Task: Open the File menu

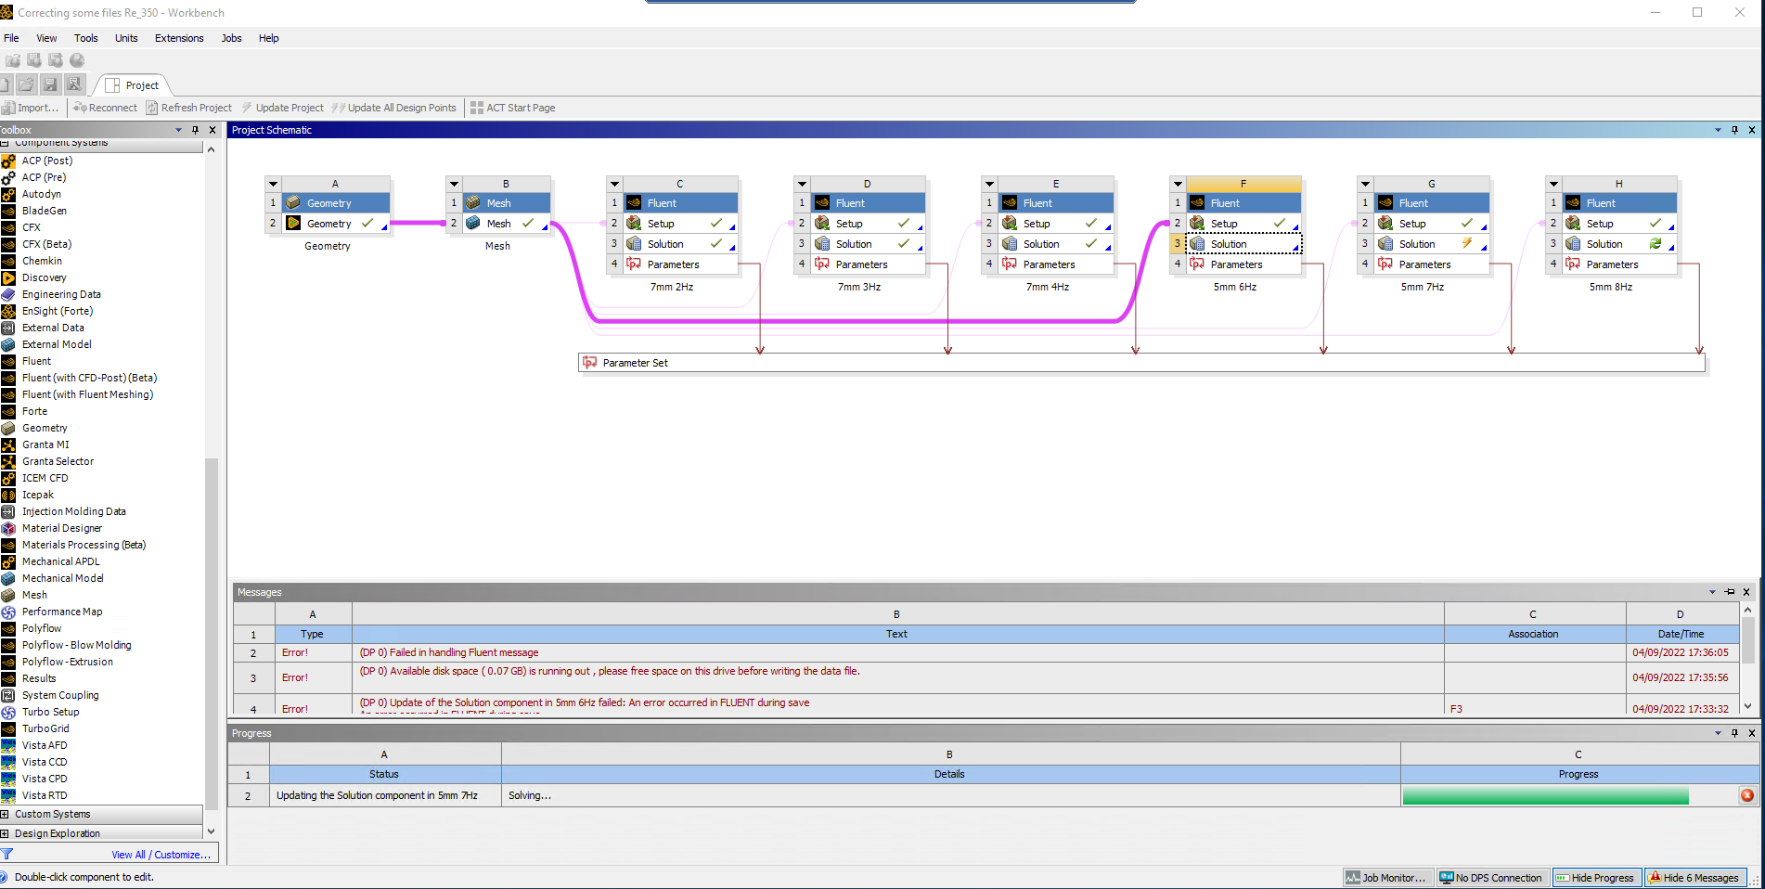Action: [11, 38]
